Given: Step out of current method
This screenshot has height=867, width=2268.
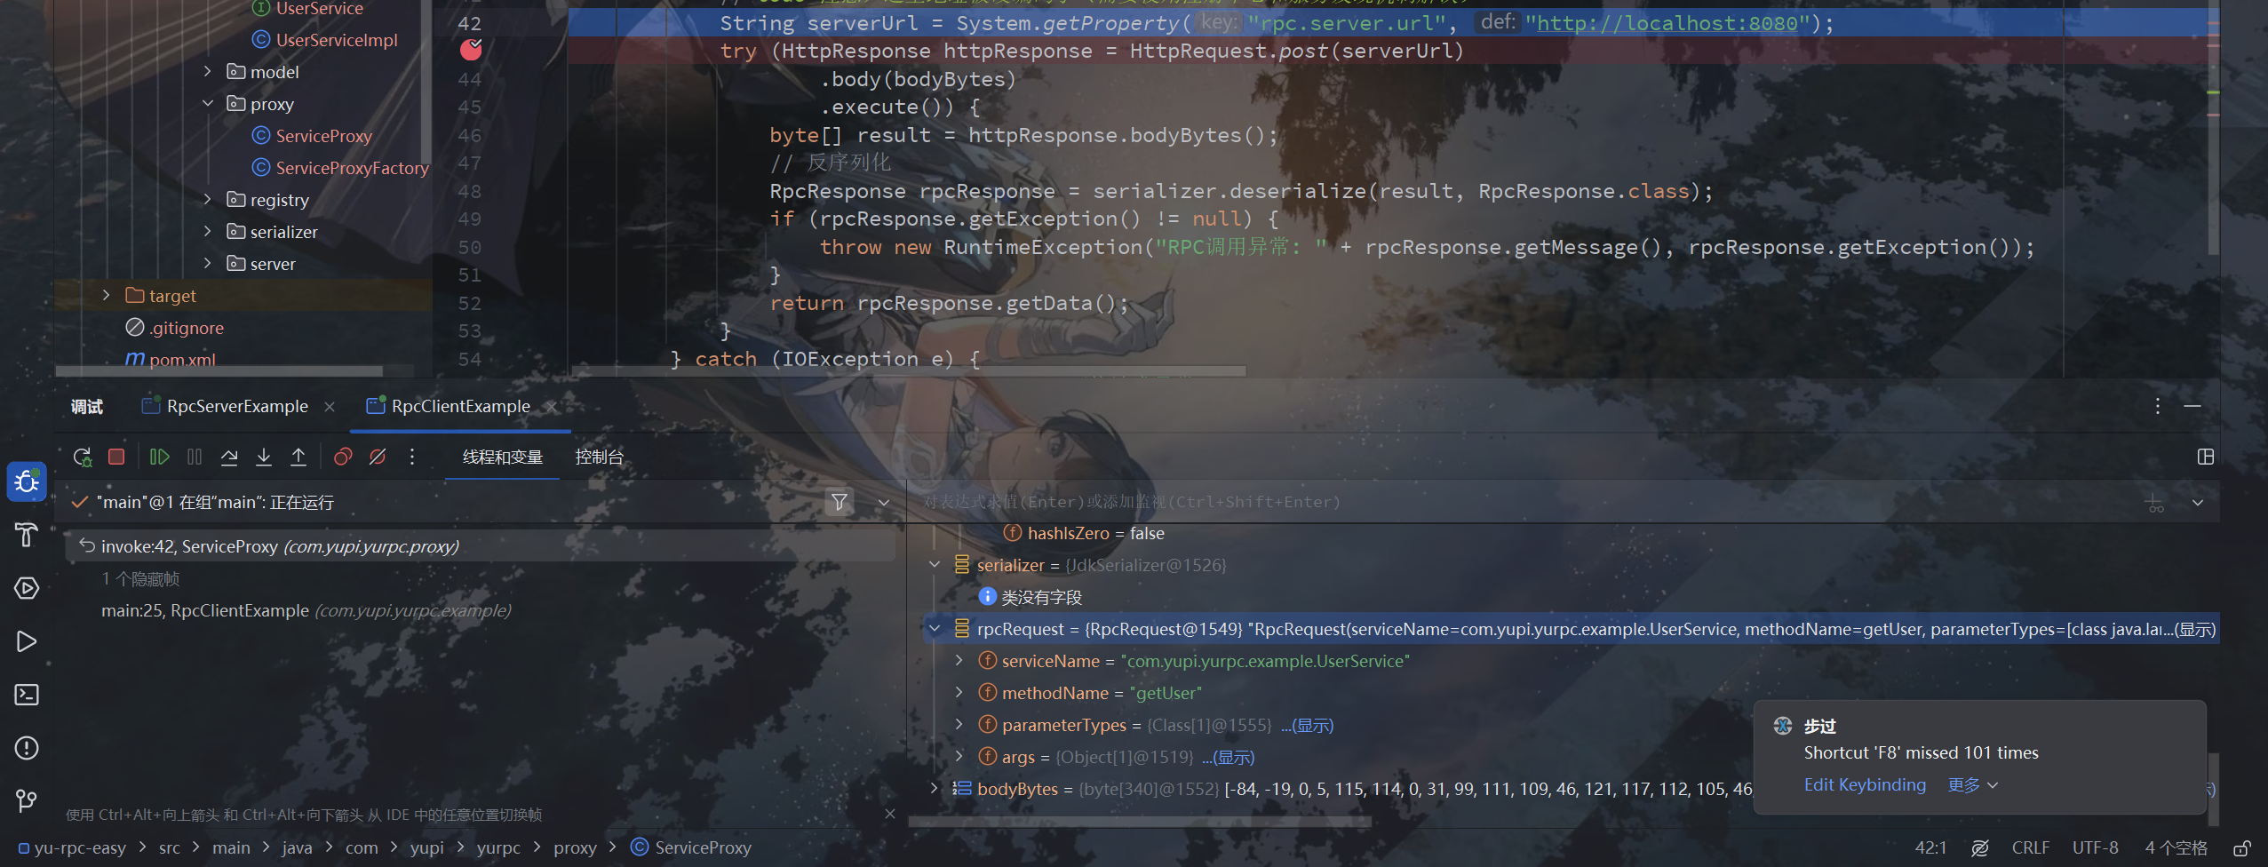Looking at the screenshot, I should tap(298, 457).
